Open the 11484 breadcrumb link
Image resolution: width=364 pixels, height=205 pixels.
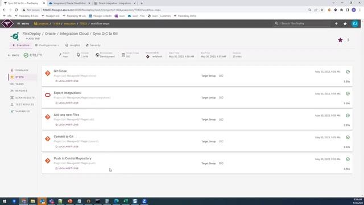(x=56, y=24)
